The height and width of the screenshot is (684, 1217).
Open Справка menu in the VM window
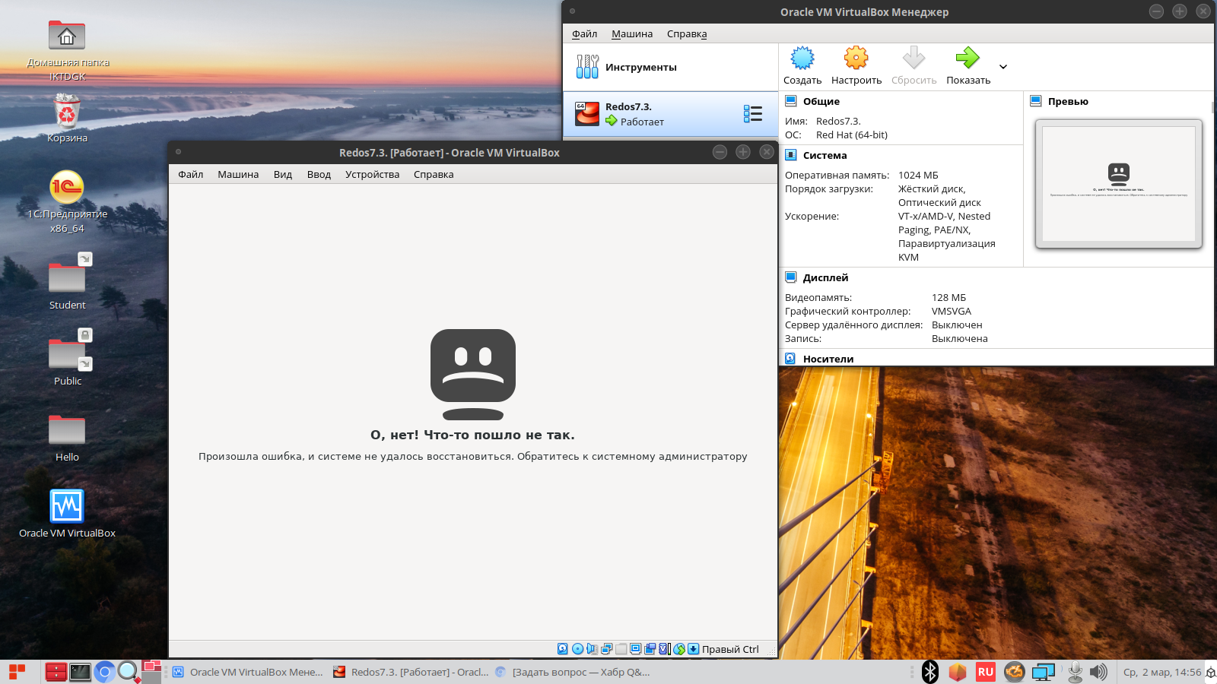(434, 174)
